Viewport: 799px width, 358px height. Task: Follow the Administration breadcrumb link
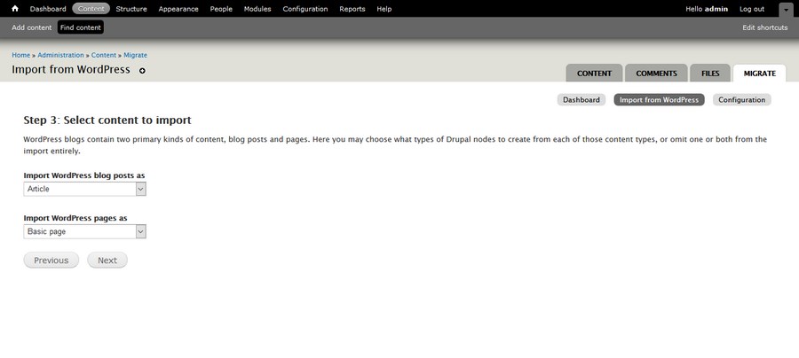click(x=60, y=55)
